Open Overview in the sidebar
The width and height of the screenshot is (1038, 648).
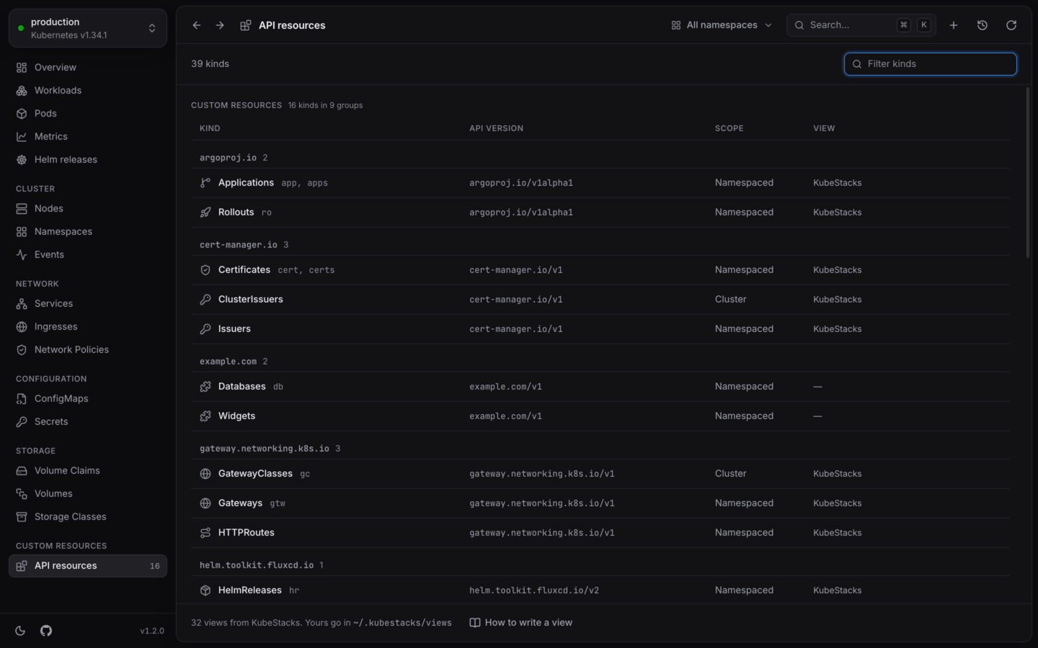click(88, 68)
